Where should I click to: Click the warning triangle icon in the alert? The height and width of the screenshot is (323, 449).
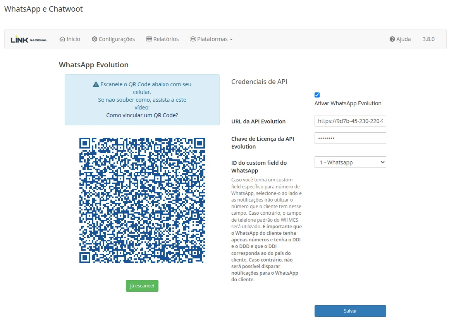96,84
